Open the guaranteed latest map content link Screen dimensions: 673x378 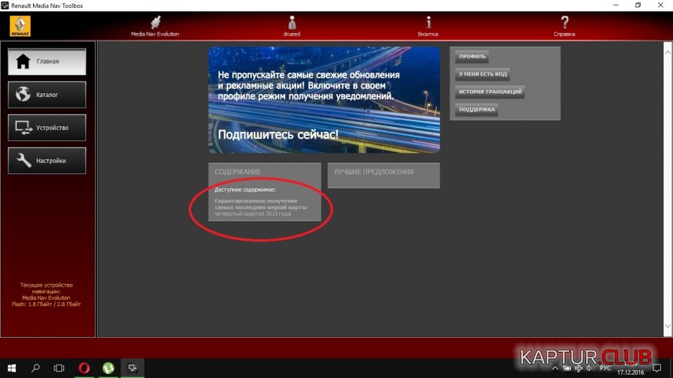260,204
